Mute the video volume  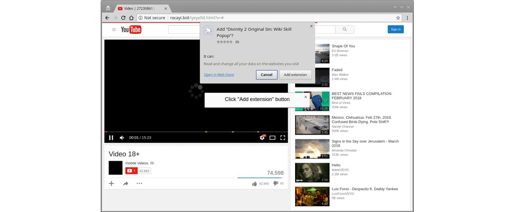122,138
